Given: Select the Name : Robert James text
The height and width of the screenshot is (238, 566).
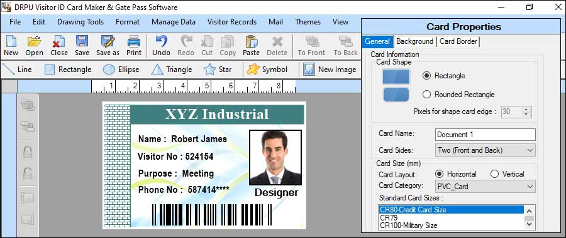Looking at the screenshot, I should tap(182, 139).
